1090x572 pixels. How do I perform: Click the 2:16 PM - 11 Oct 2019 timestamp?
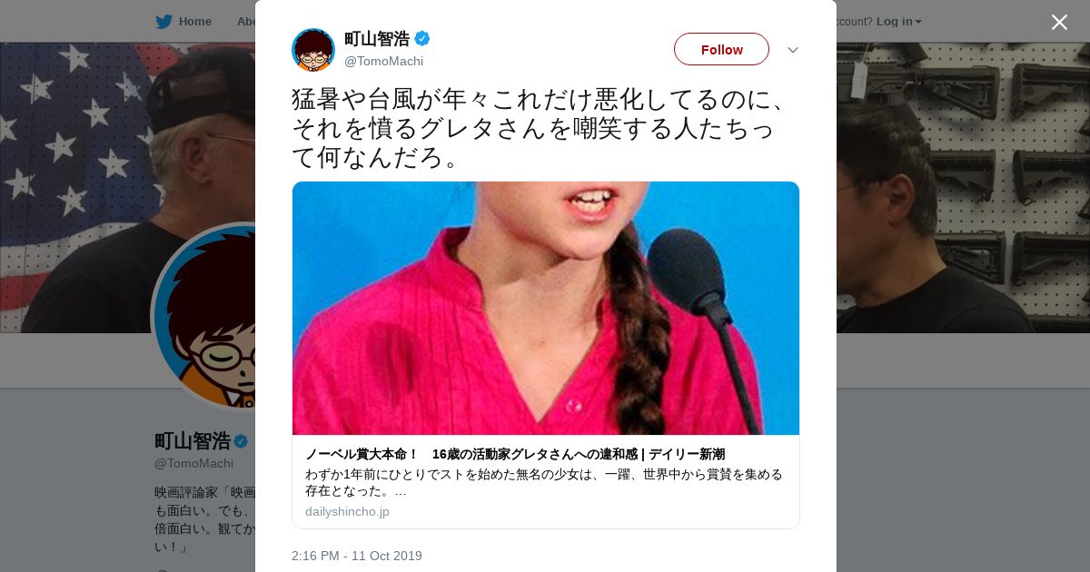coord(357,556)
